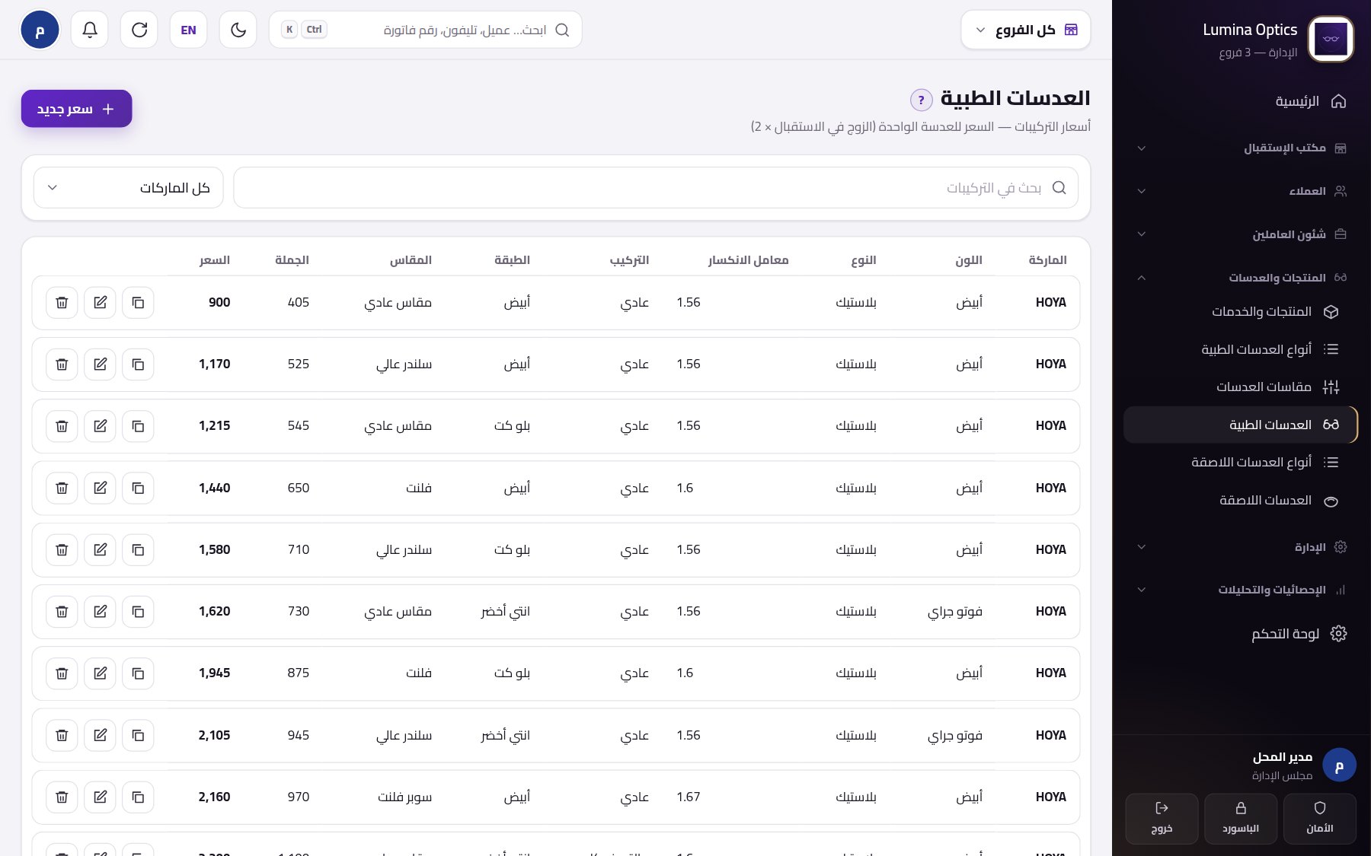
Task: Click the notifications bell icon
Action: (x=90, y=30)
